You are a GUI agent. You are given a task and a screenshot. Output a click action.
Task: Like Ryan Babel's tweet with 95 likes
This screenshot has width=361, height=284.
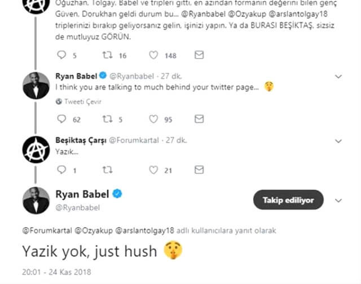(x=154, y=119)
